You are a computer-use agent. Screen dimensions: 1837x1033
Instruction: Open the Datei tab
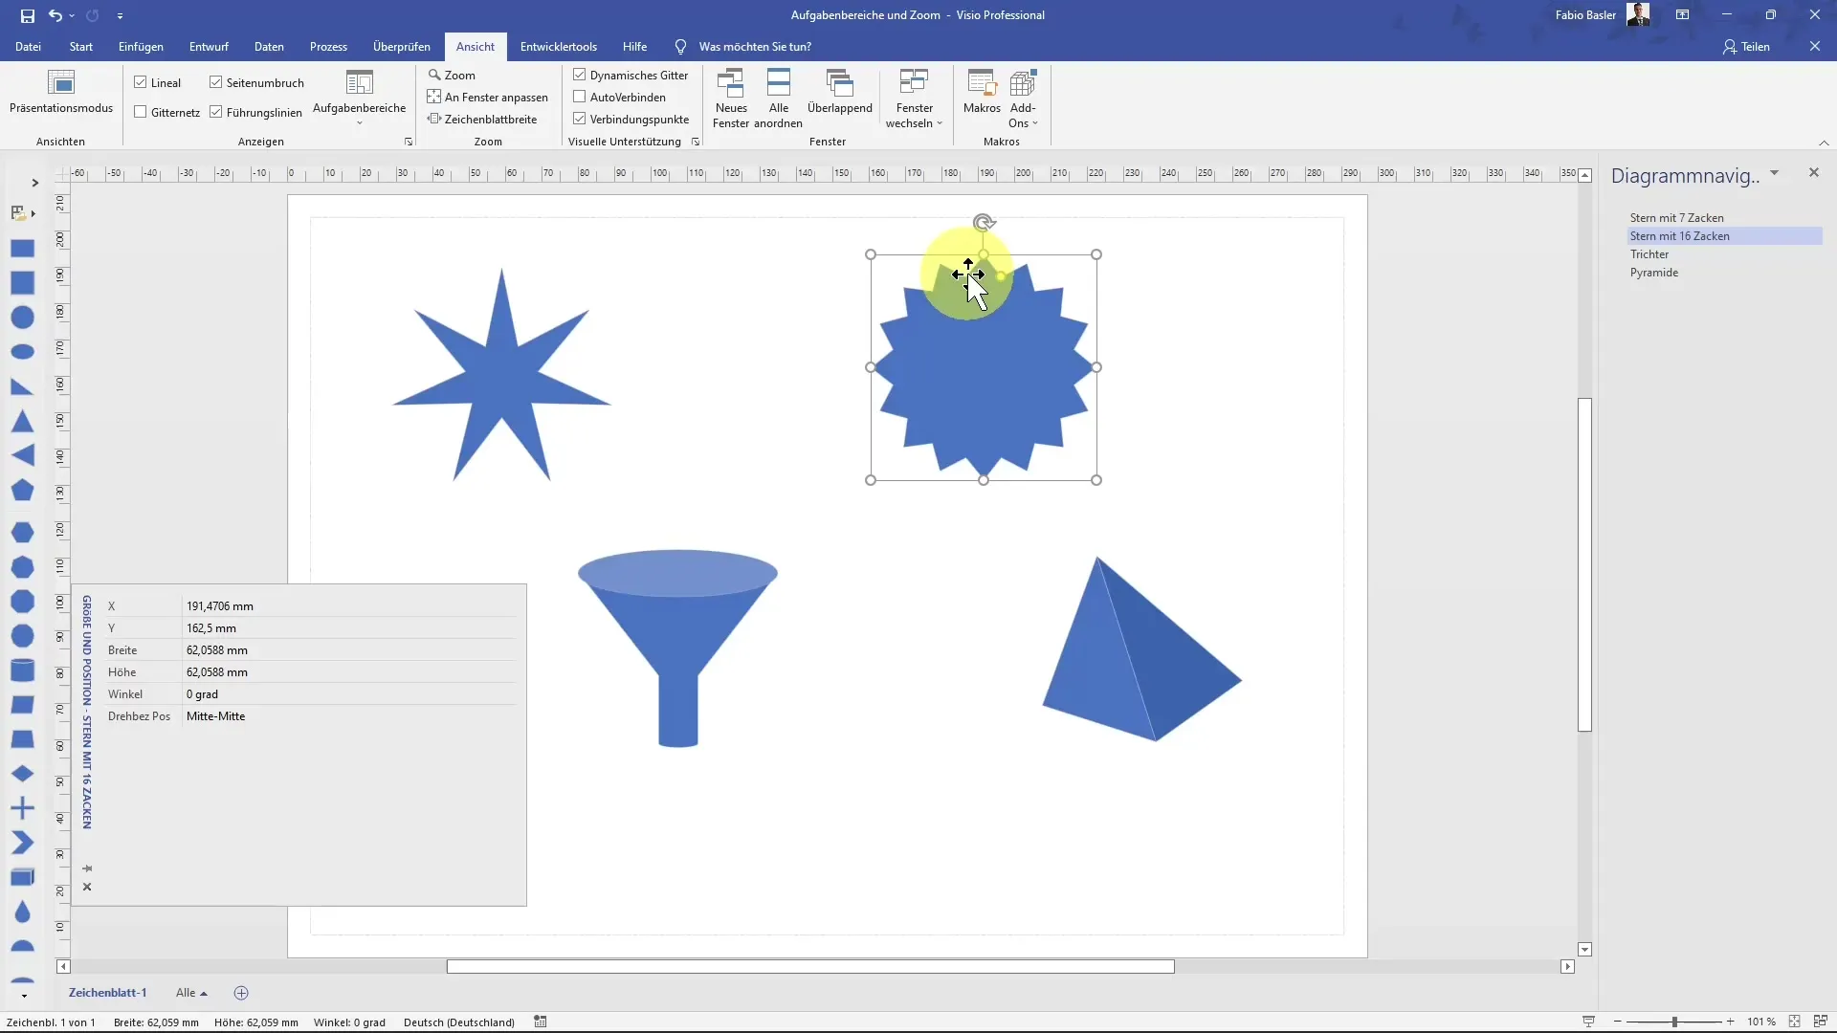click(x=28, y=46)
